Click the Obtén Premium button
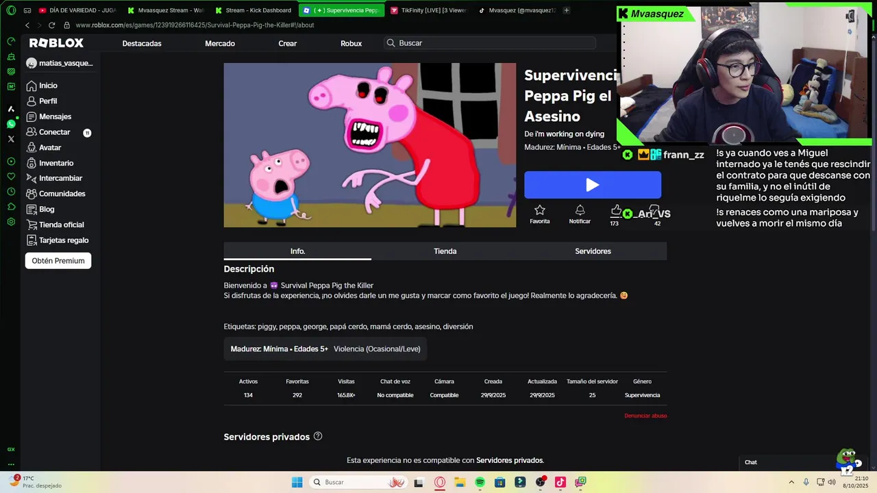Screen dimensions: 877x493 click(58, 261)
